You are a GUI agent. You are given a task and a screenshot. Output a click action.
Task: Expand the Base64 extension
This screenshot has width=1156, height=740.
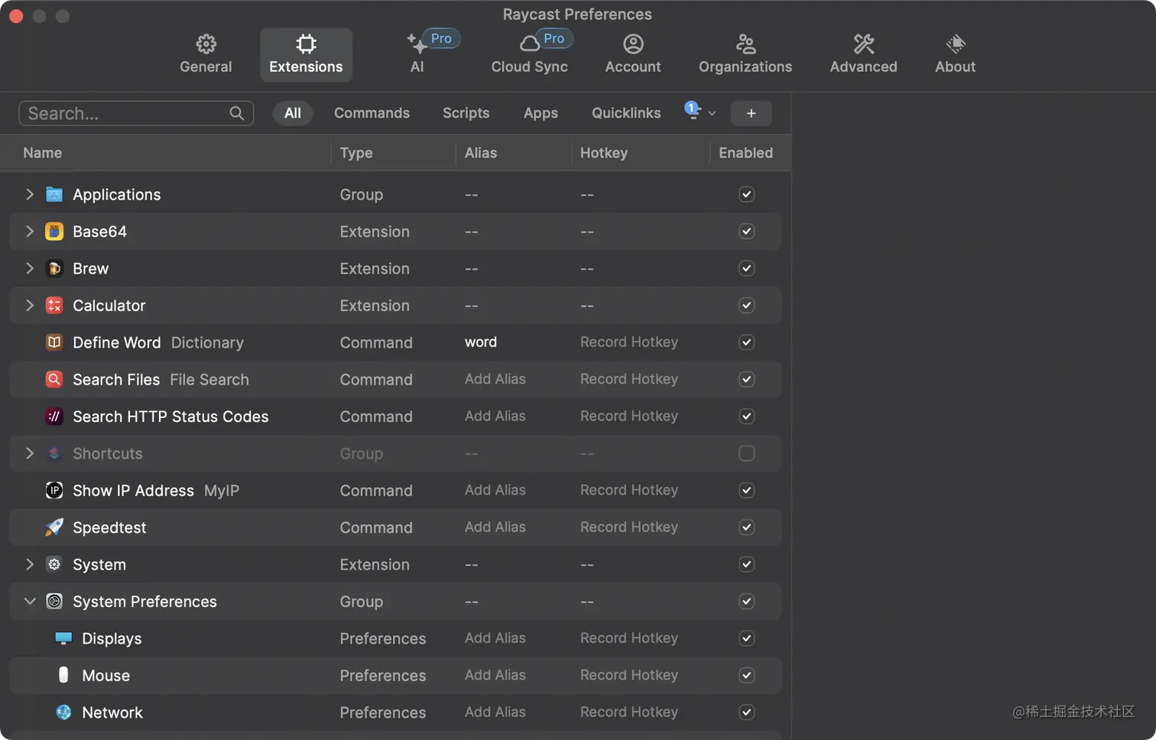coord(30,231)
